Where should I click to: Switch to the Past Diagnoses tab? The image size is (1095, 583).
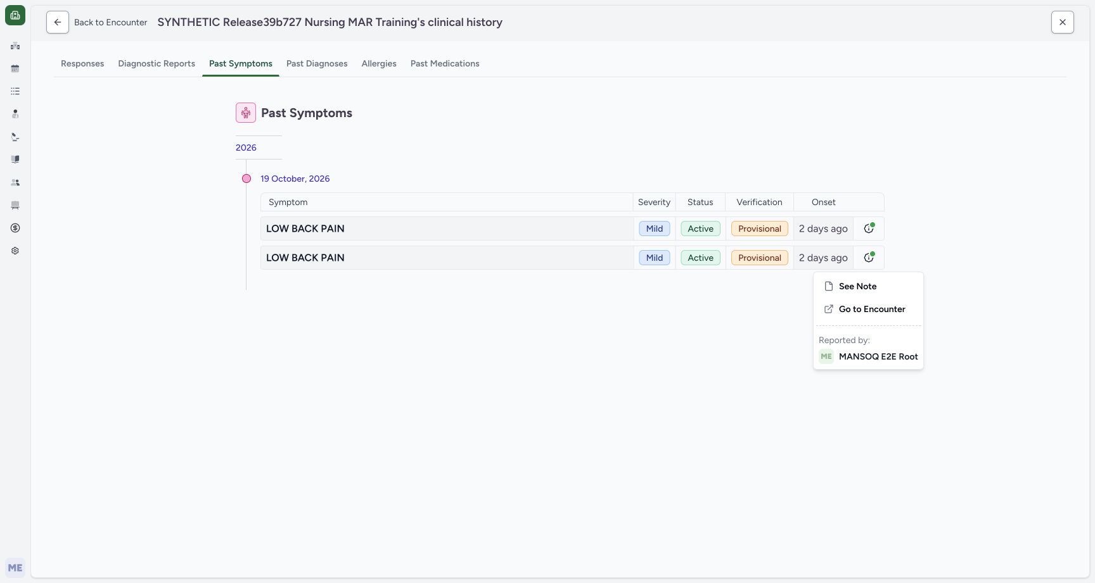[317, 63]
